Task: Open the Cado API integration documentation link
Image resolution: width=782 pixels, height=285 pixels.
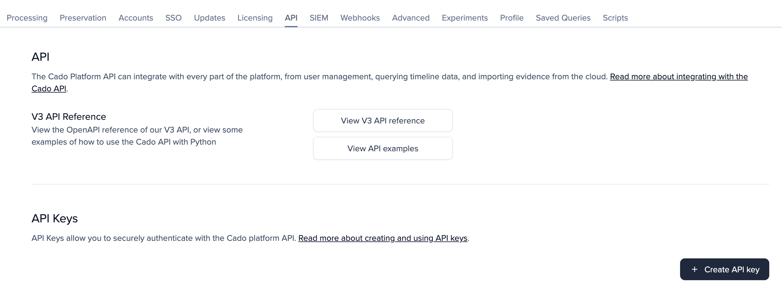Action: [679, 77]
